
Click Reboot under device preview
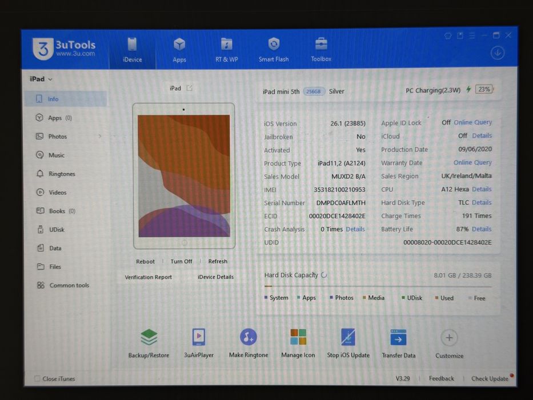coord(145,262)
